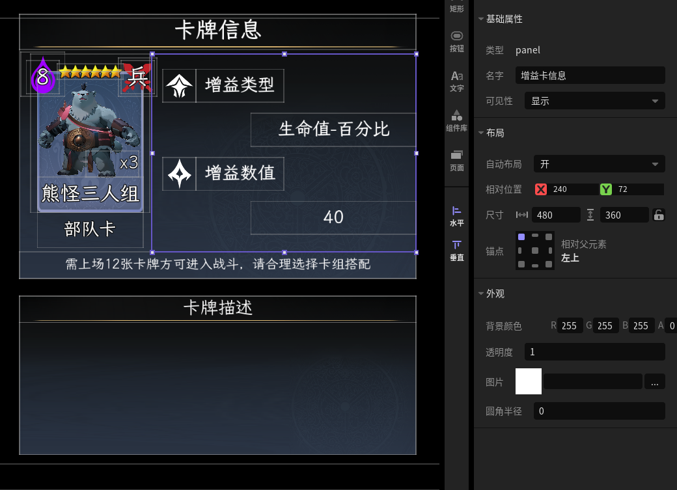Browse for image with the ... button

655,381
